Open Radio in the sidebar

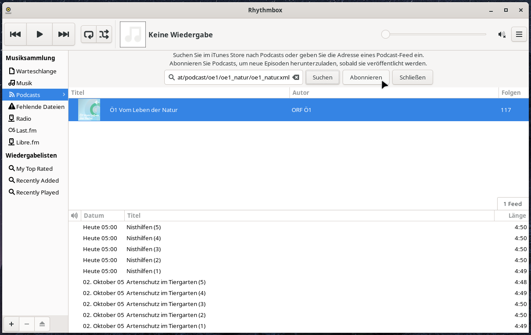pos(24,119)
